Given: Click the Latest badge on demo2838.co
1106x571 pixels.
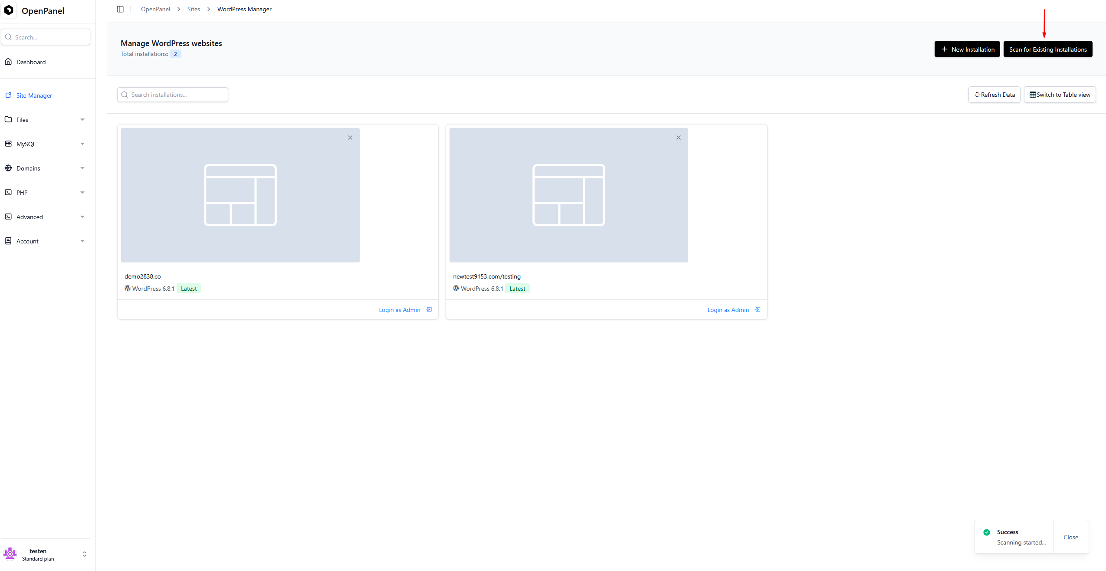Looking at the screenshot, I should click(x=189, y=289).
